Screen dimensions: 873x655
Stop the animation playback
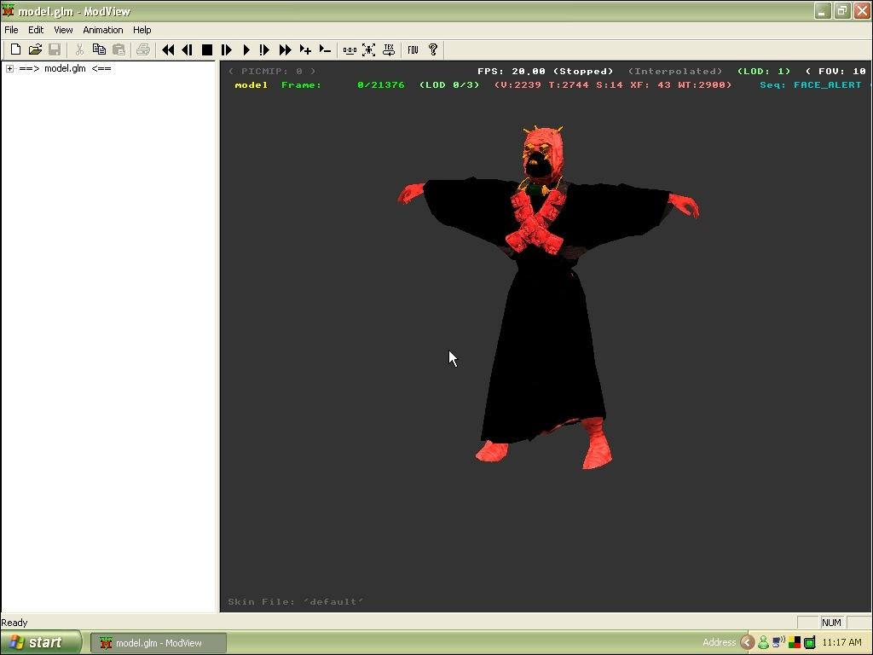206,50
